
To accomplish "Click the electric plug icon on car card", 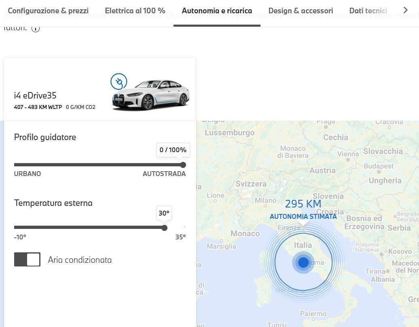I will [119, 82].
